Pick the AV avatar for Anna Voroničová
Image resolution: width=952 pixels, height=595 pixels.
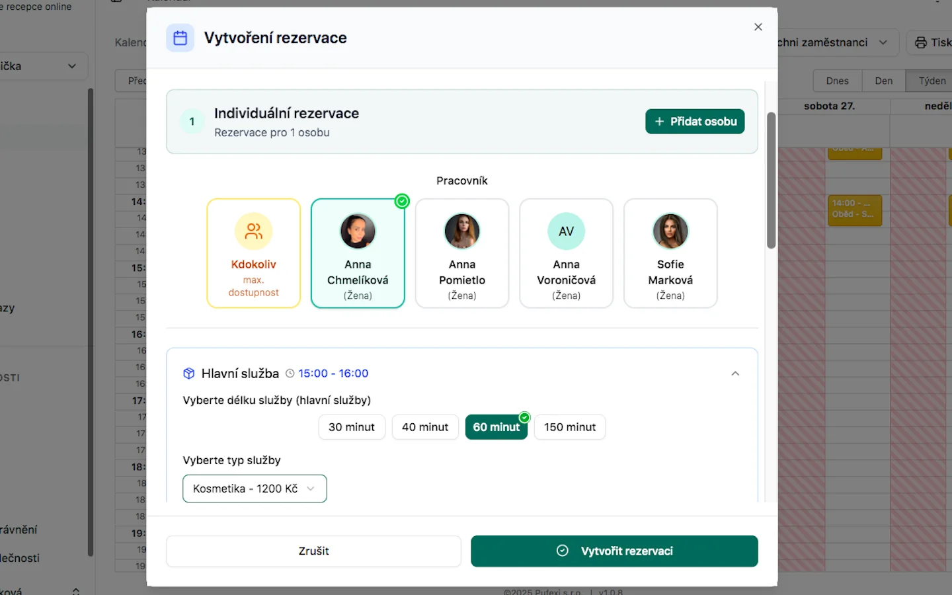[566, 231]
